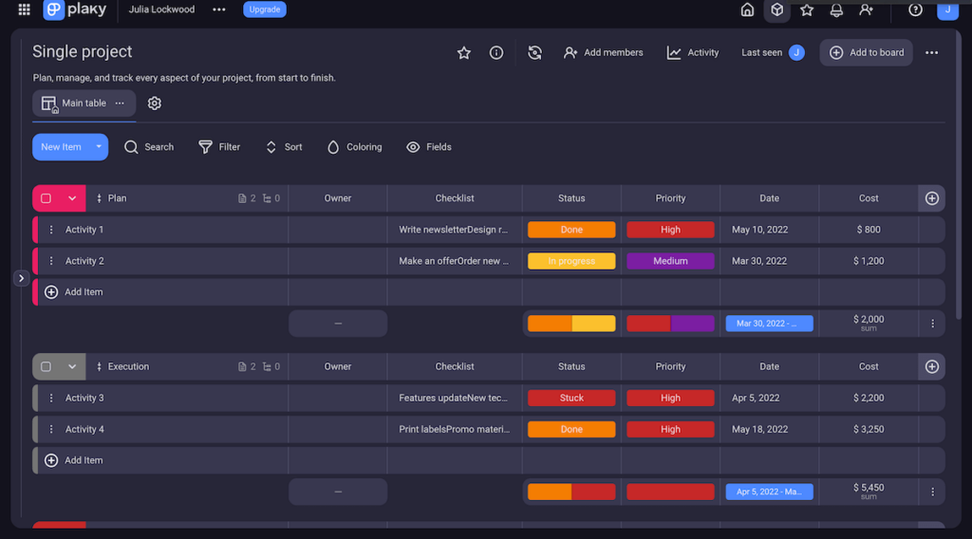Expand the left sidebar arrow
The height and width of the screenshot is (539, 972).
21,278
